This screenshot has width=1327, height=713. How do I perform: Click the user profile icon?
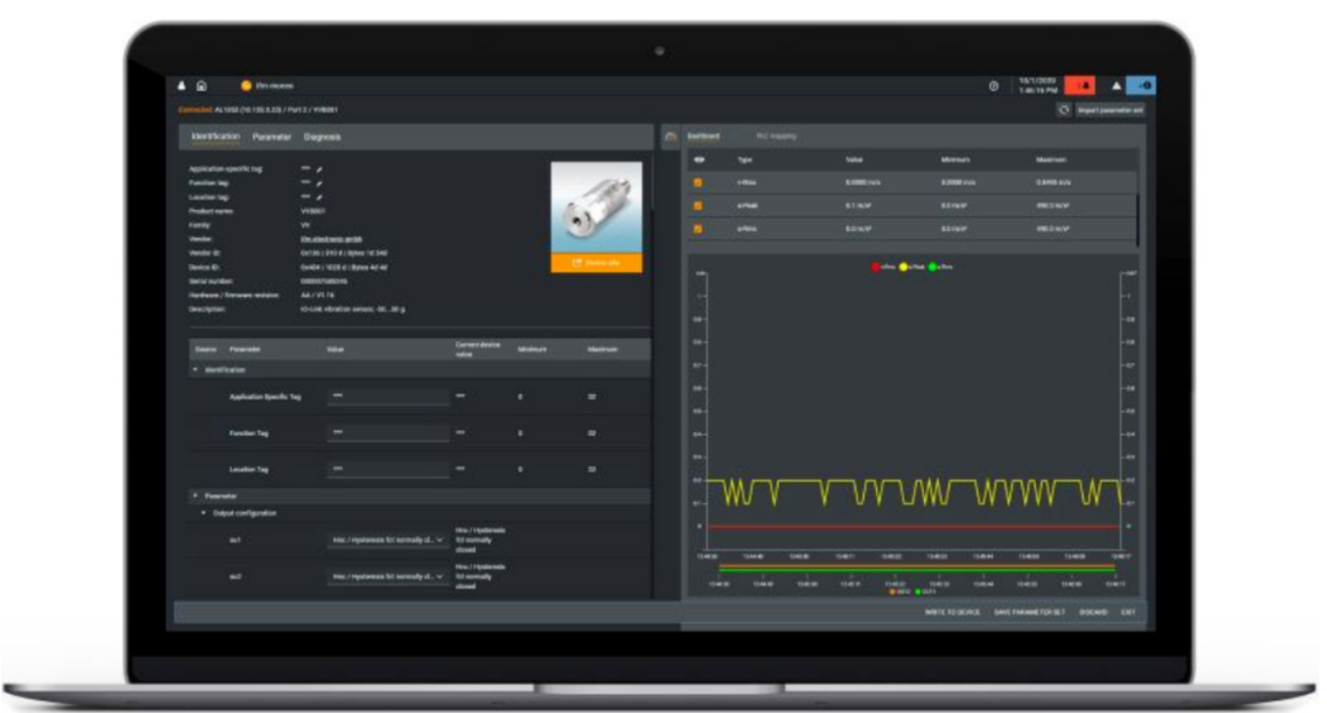pyautogui.click(x=181, y=86)
